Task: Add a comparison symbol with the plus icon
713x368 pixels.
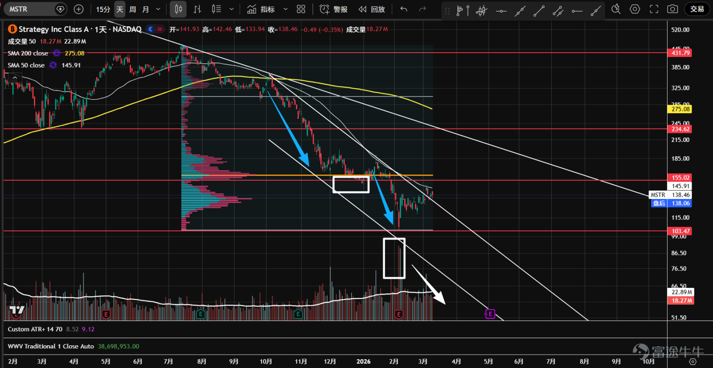Action: click(x=78, y=9)
